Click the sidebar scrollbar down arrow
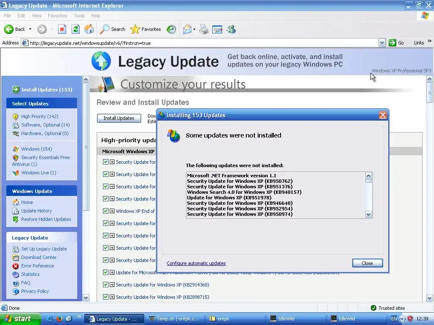Viewport: 434px width, 325px height. pyautogui.click(x=86, y=297)
